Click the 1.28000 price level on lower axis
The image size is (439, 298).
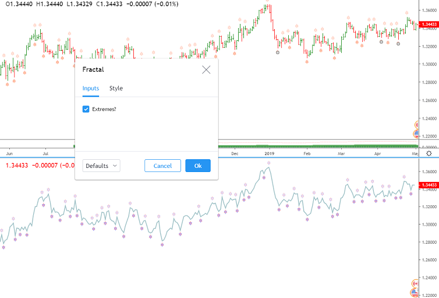(x=430, y=242)
